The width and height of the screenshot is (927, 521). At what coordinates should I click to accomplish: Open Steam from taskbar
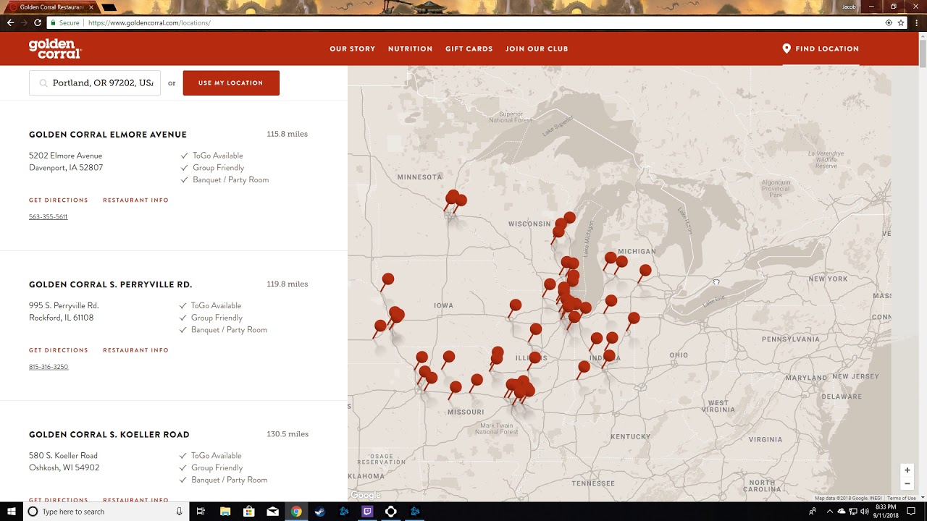point(320,512)
